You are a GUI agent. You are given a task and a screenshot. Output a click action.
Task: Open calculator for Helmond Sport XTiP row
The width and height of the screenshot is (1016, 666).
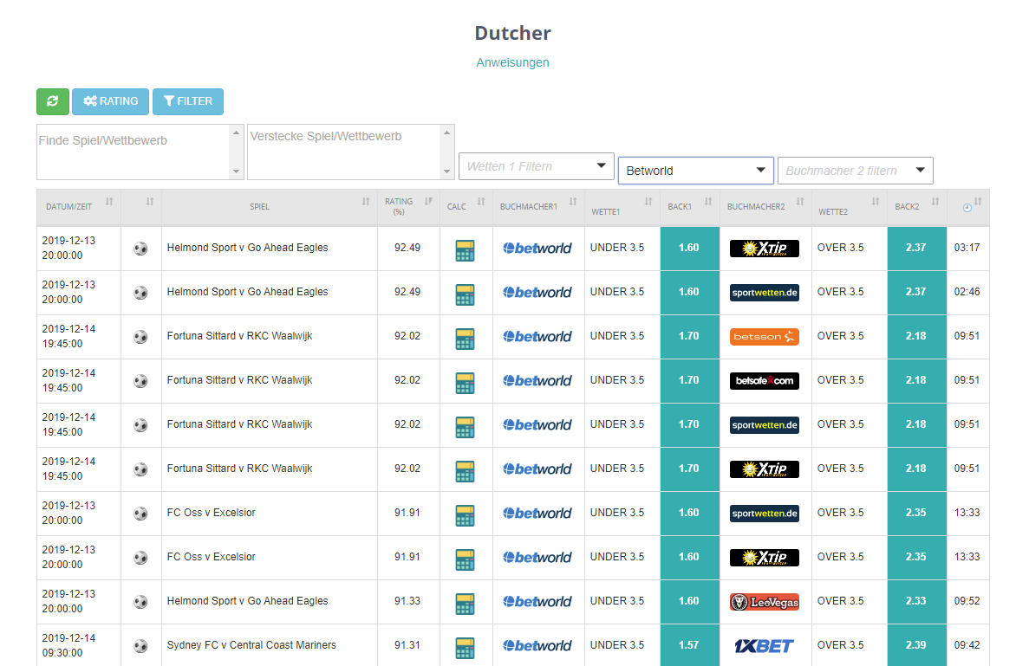click(465, 249)
